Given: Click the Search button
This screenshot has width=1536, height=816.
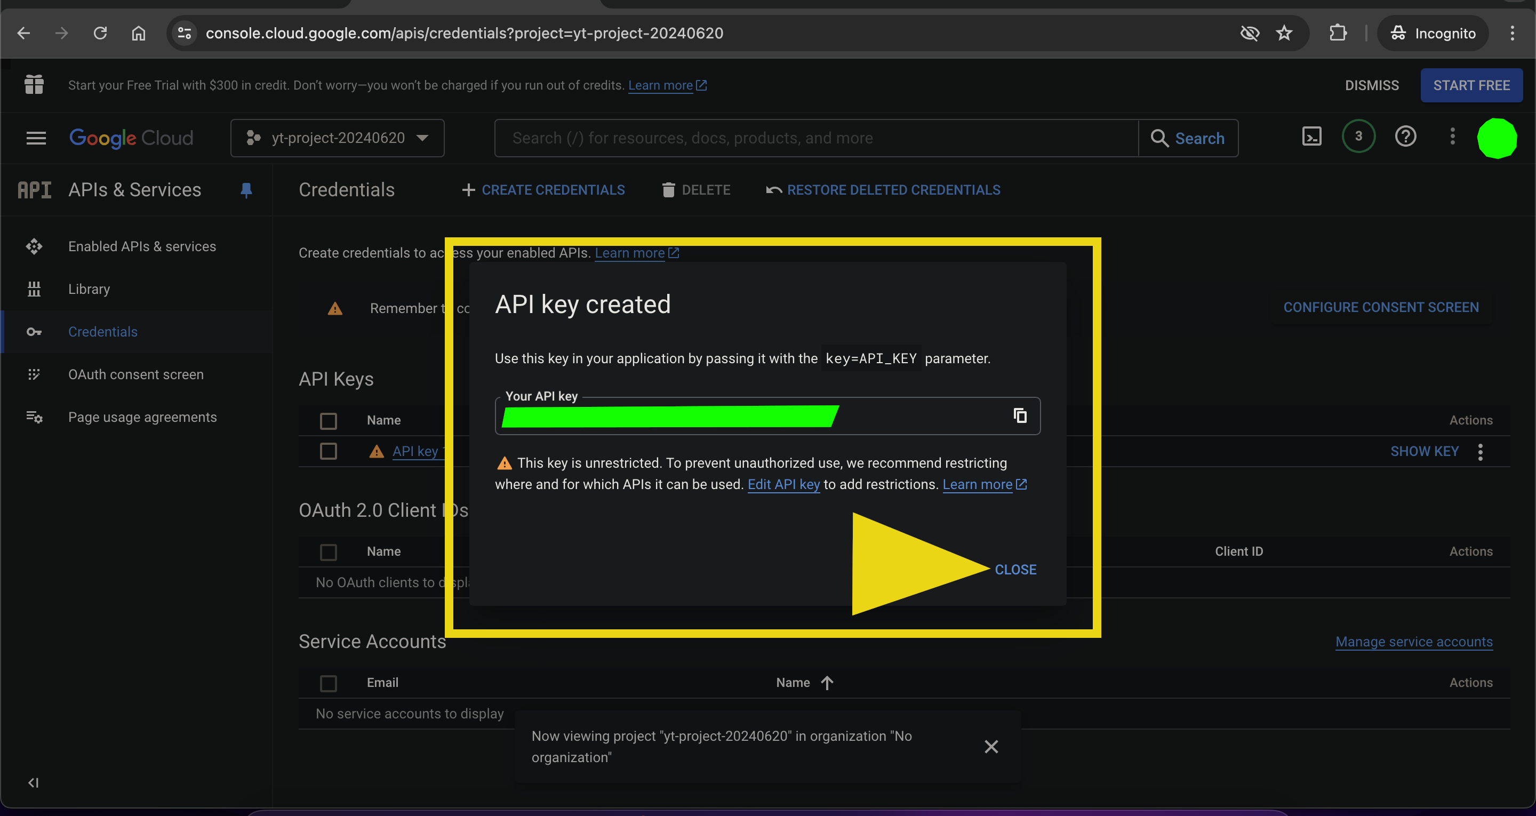Looking at the screenshot, I should 1188,138.
